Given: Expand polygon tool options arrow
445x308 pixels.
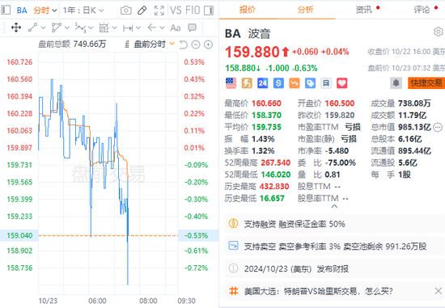Looking at the screenshot, I should tap(67, 27).
